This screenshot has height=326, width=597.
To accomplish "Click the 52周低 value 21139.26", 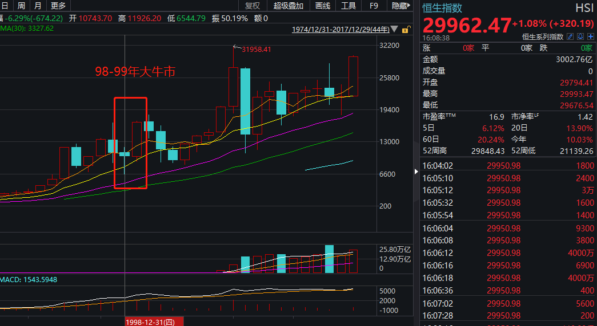I will 576,151.
